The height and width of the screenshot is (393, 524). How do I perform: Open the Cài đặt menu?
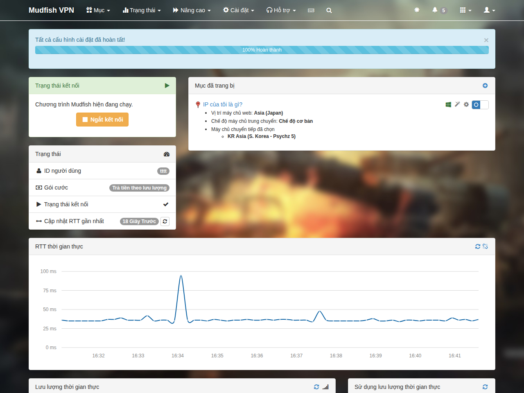pyautogui.click(x=238, y=10)
